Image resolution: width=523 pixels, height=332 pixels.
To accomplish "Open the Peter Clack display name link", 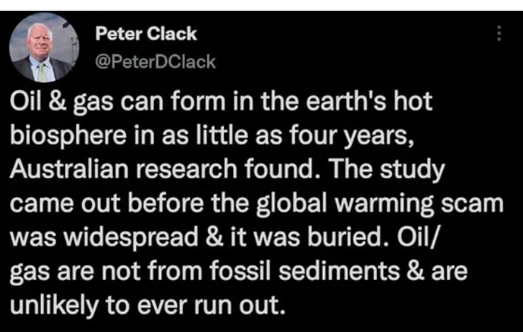I will coord(145,33).
